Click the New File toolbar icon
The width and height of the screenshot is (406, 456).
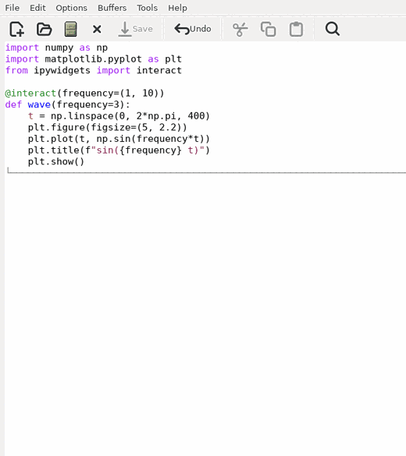[16, 29]
